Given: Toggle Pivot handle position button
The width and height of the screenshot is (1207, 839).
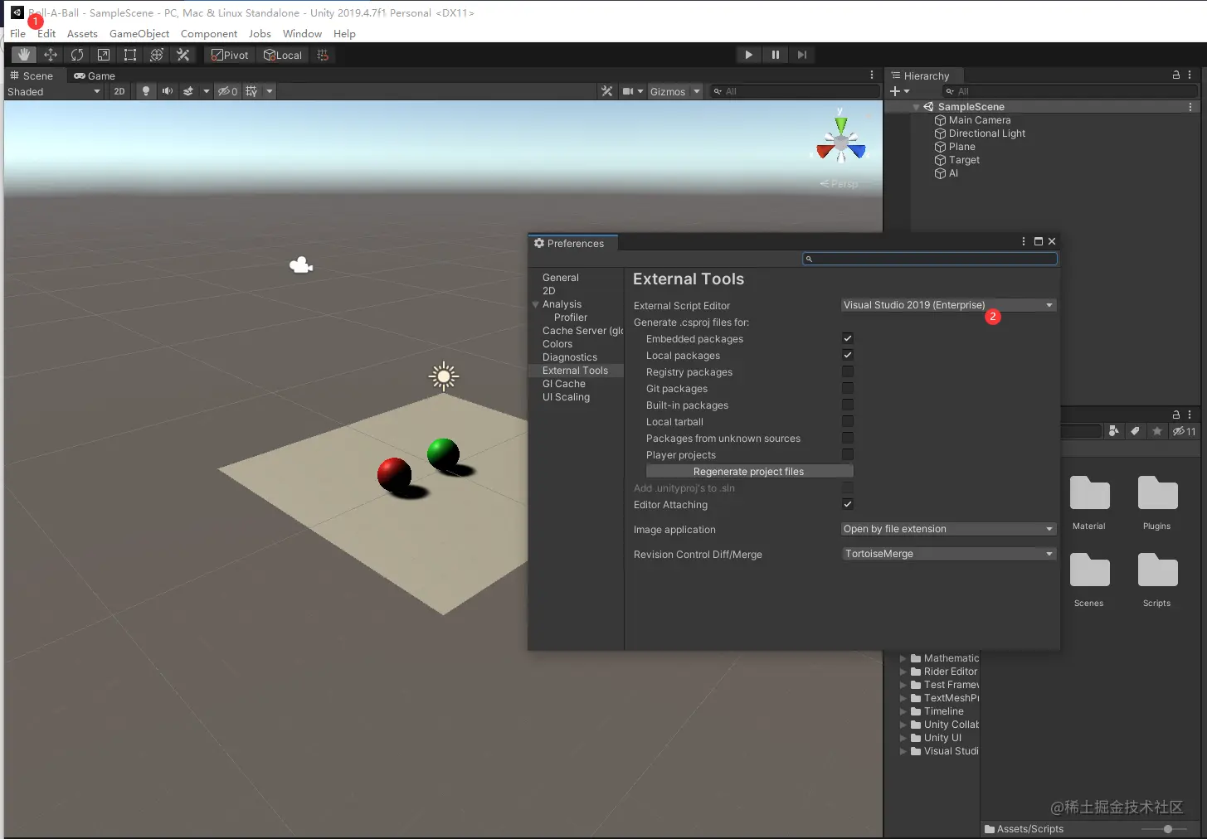Looking at the screenshot, I should [x=230, y=55].
